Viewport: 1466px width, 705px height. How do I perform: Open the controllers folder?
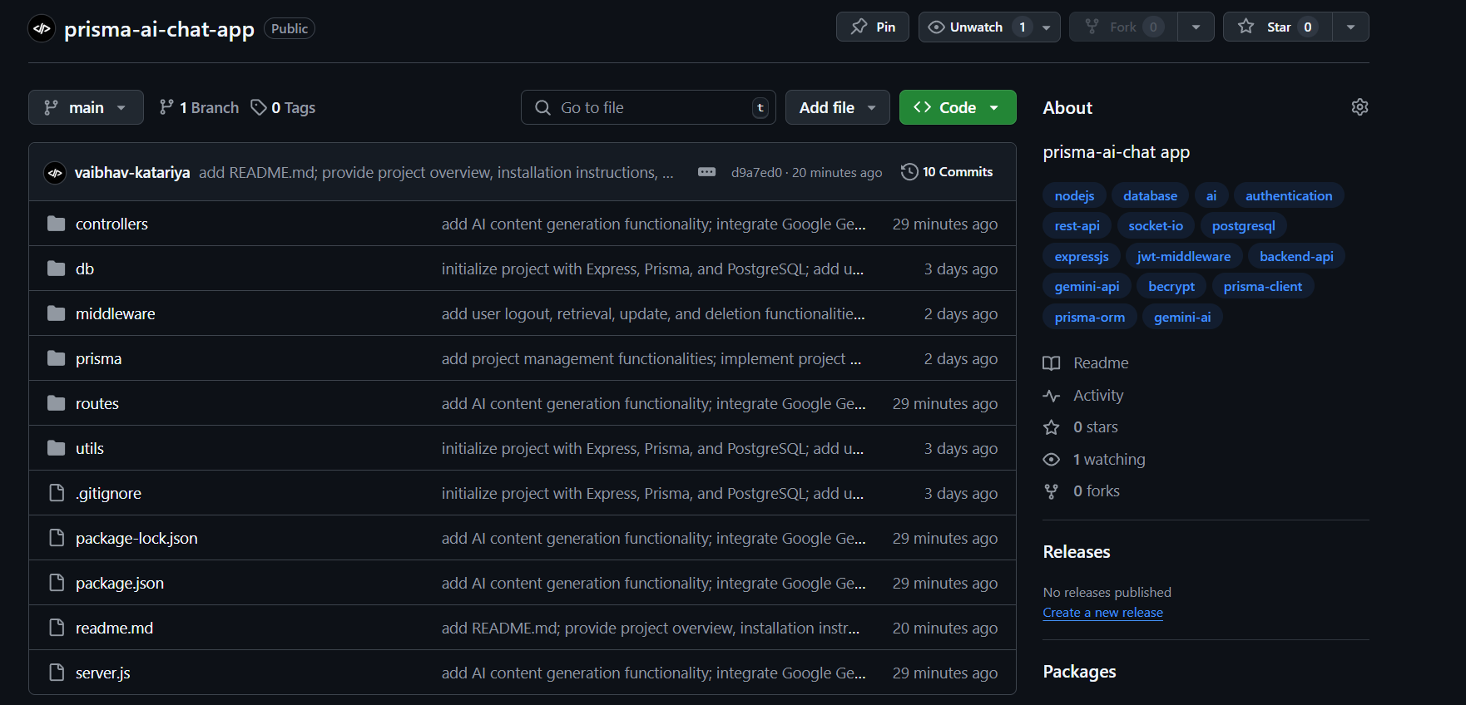pyautogui.click(x=111, y=224)
